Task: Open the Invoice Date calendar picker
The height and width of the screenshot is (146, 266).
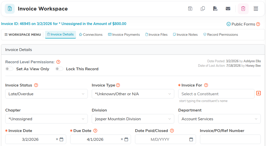Action: (61, 139)
